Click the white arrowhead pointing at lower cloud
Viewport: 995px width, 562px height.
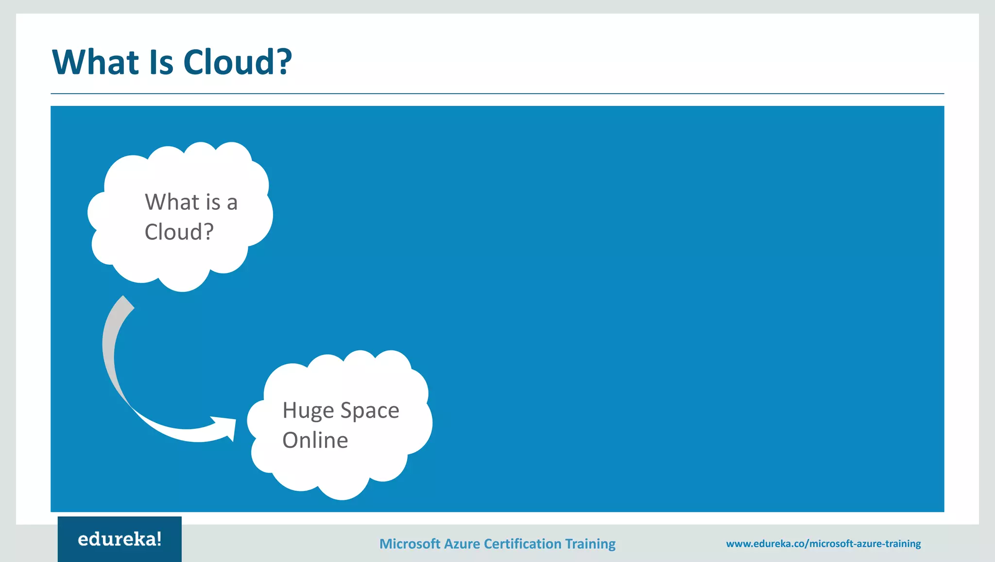click(x=227, y=426)
